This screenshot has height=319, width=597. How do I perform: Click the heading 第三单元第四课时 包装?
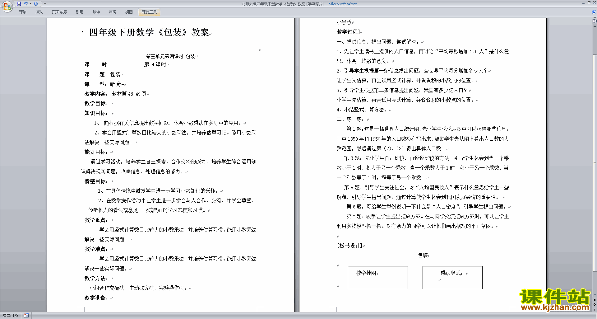coord(170,56)
